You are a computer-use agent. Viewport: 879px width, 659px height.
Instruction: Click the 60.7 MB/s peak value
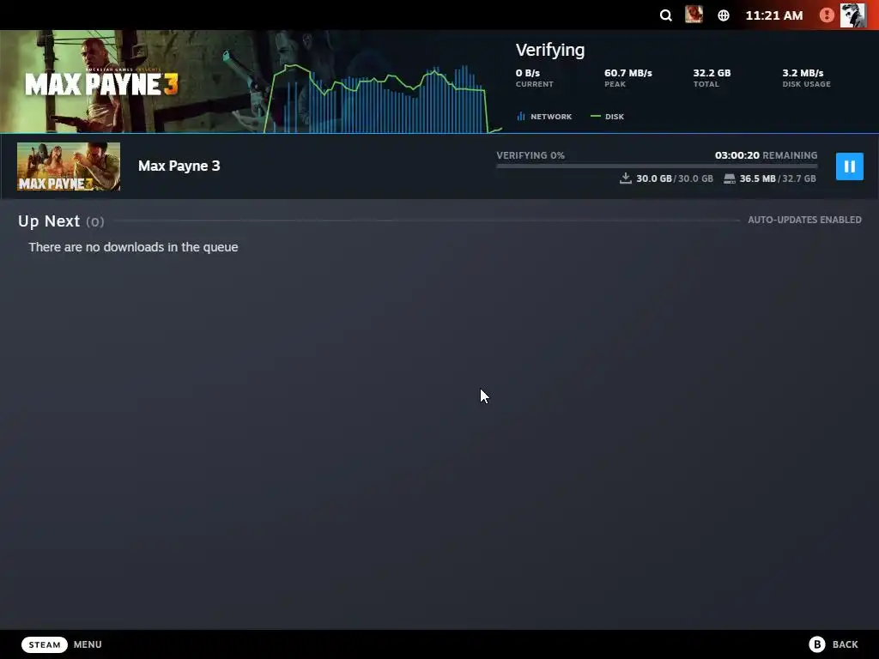coord(627,73)
